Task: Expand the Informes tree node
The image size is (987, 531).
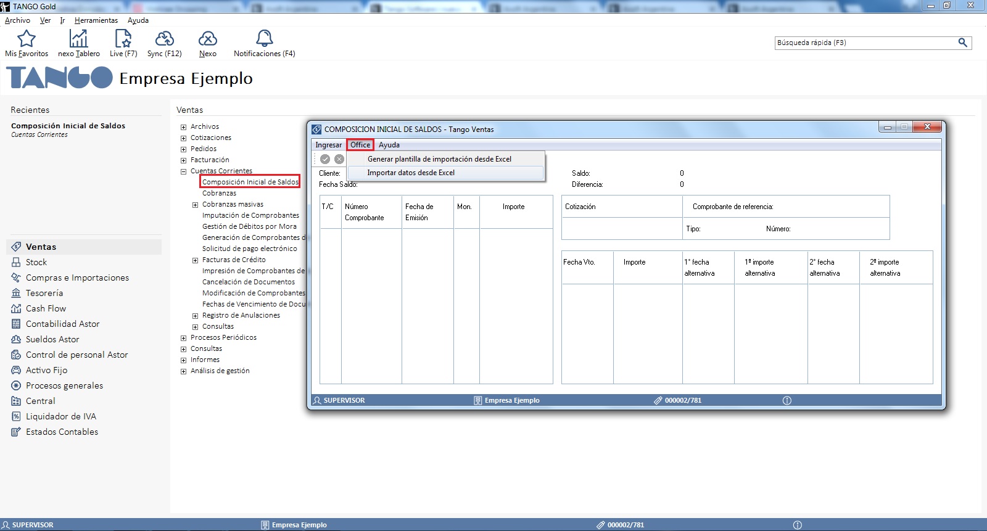Action: [183, 360]
